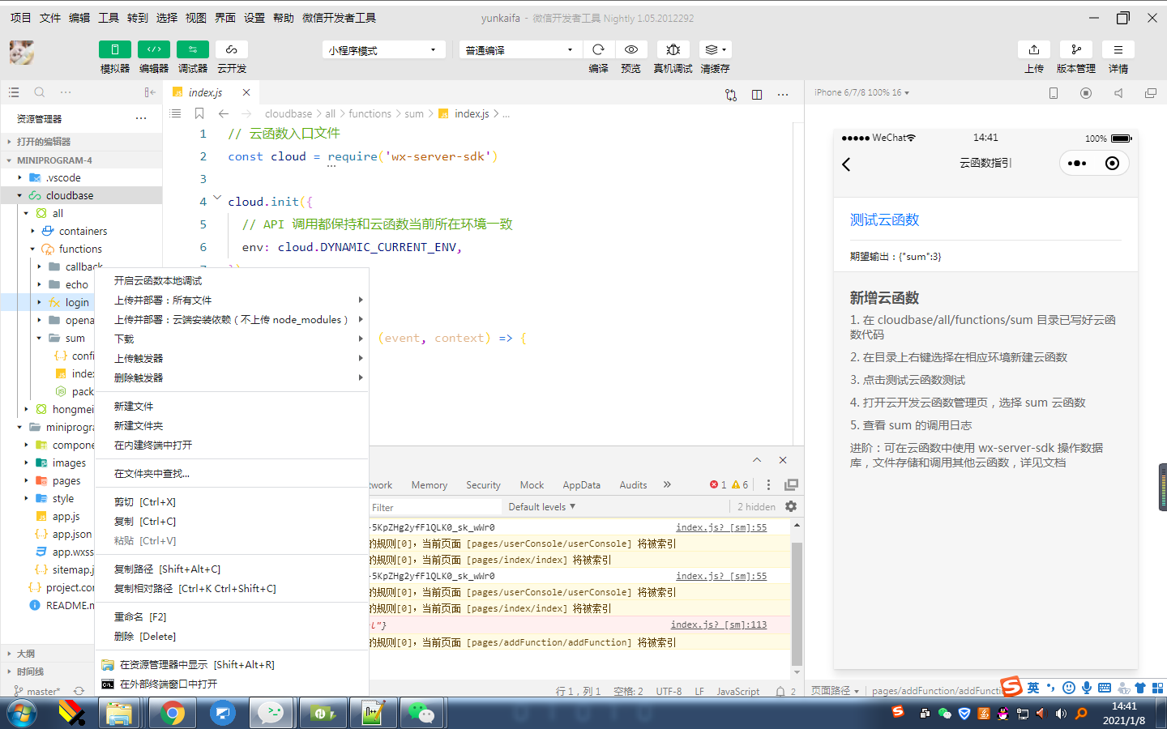Click the 编译 compile refresh icon

[x=598, y=49]
